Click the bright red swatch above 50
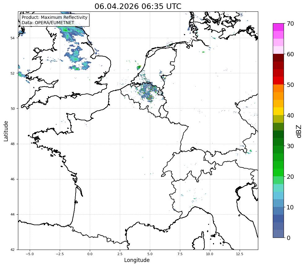 (x=278, y=81)
